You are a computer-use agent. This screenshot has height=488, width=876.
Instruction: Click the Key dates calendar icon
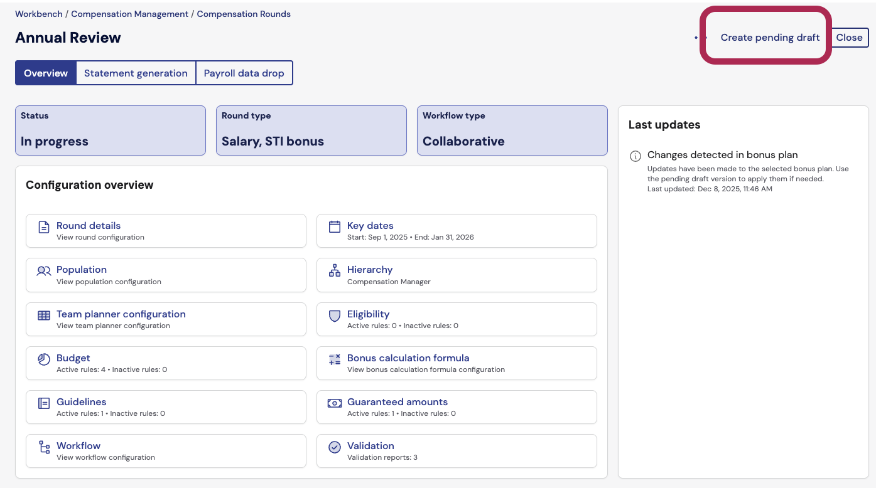click(335, 227)
